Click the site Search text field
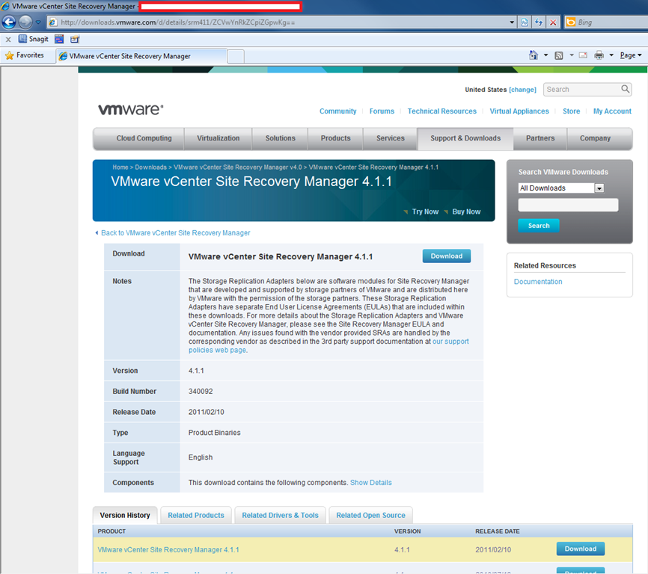648x574 pixels. point(582,90)
